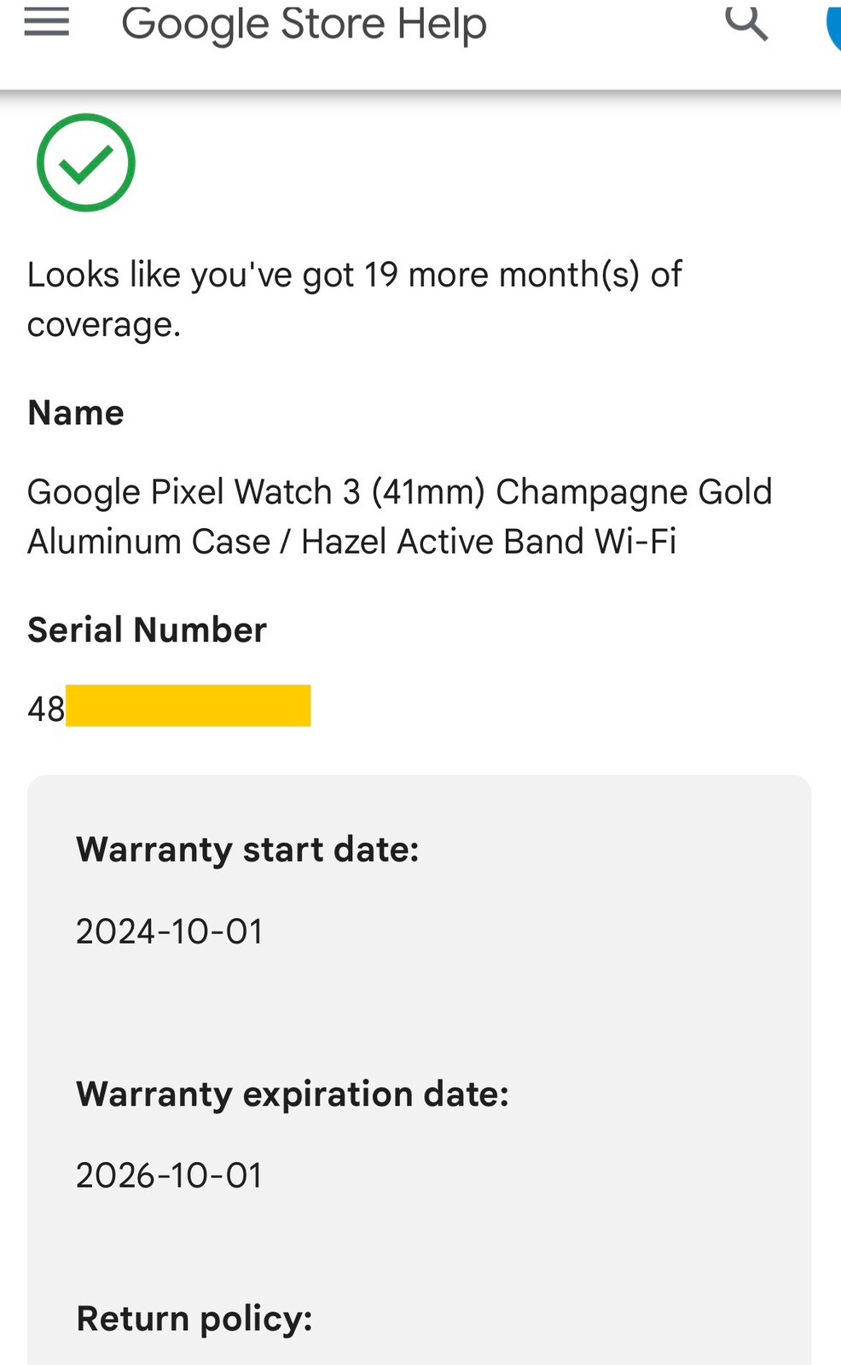841x1365 pixels.
Task: Click the Return policy heading
Action: (194, 1319)
